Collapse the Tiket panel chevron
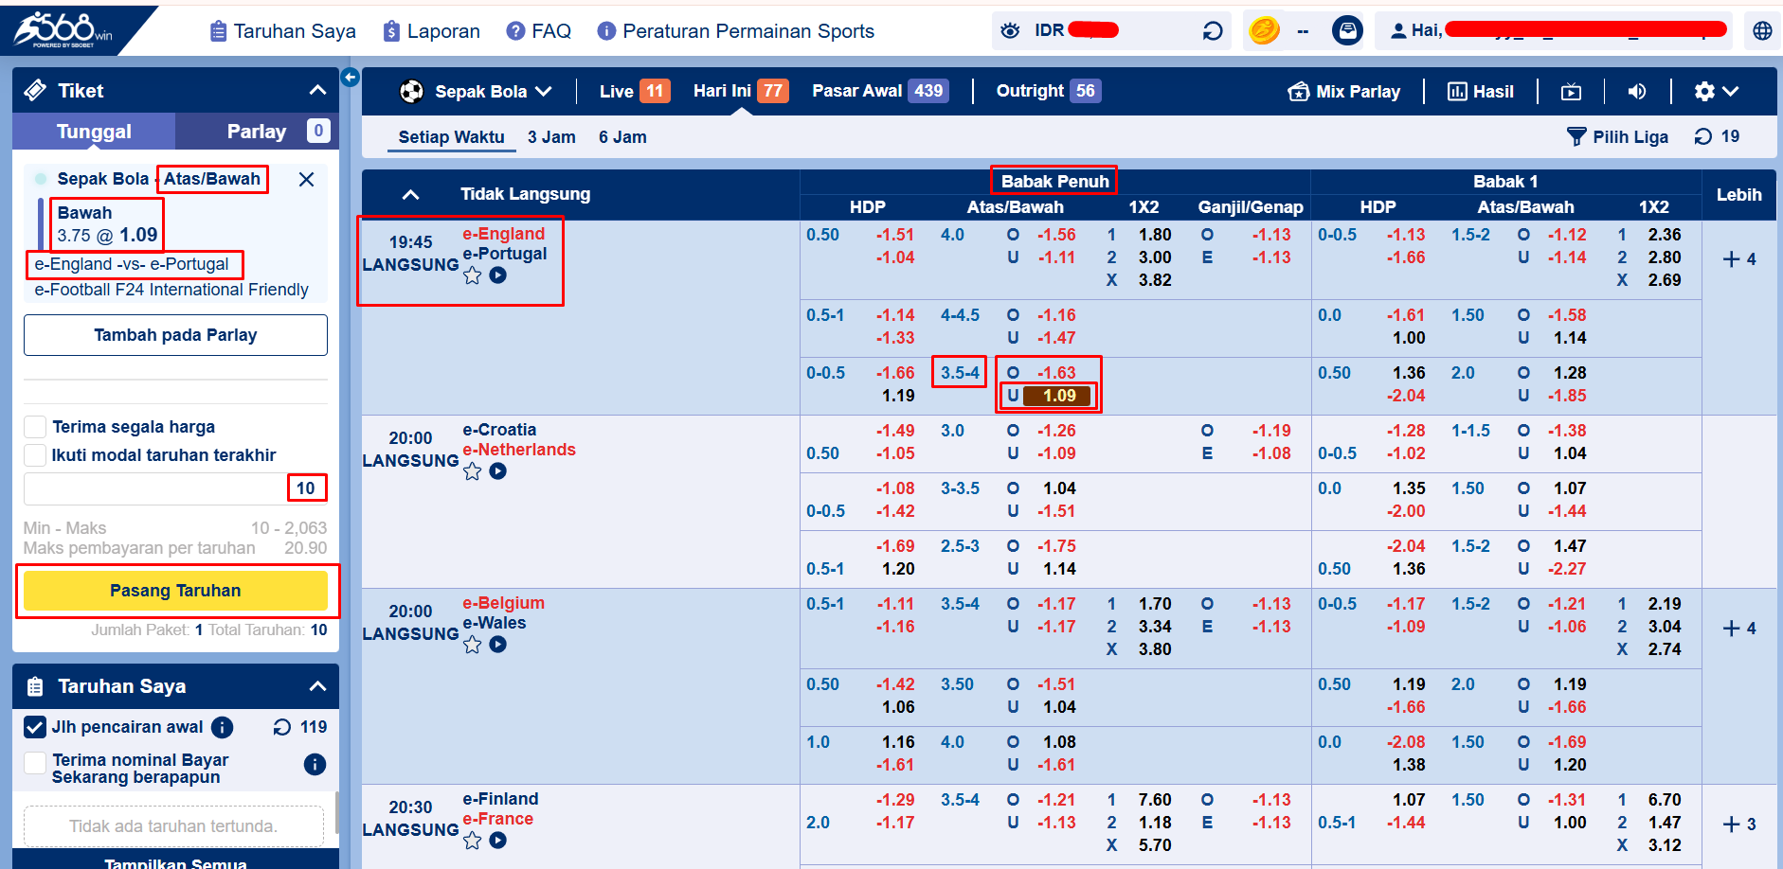 tap(317, 91)
